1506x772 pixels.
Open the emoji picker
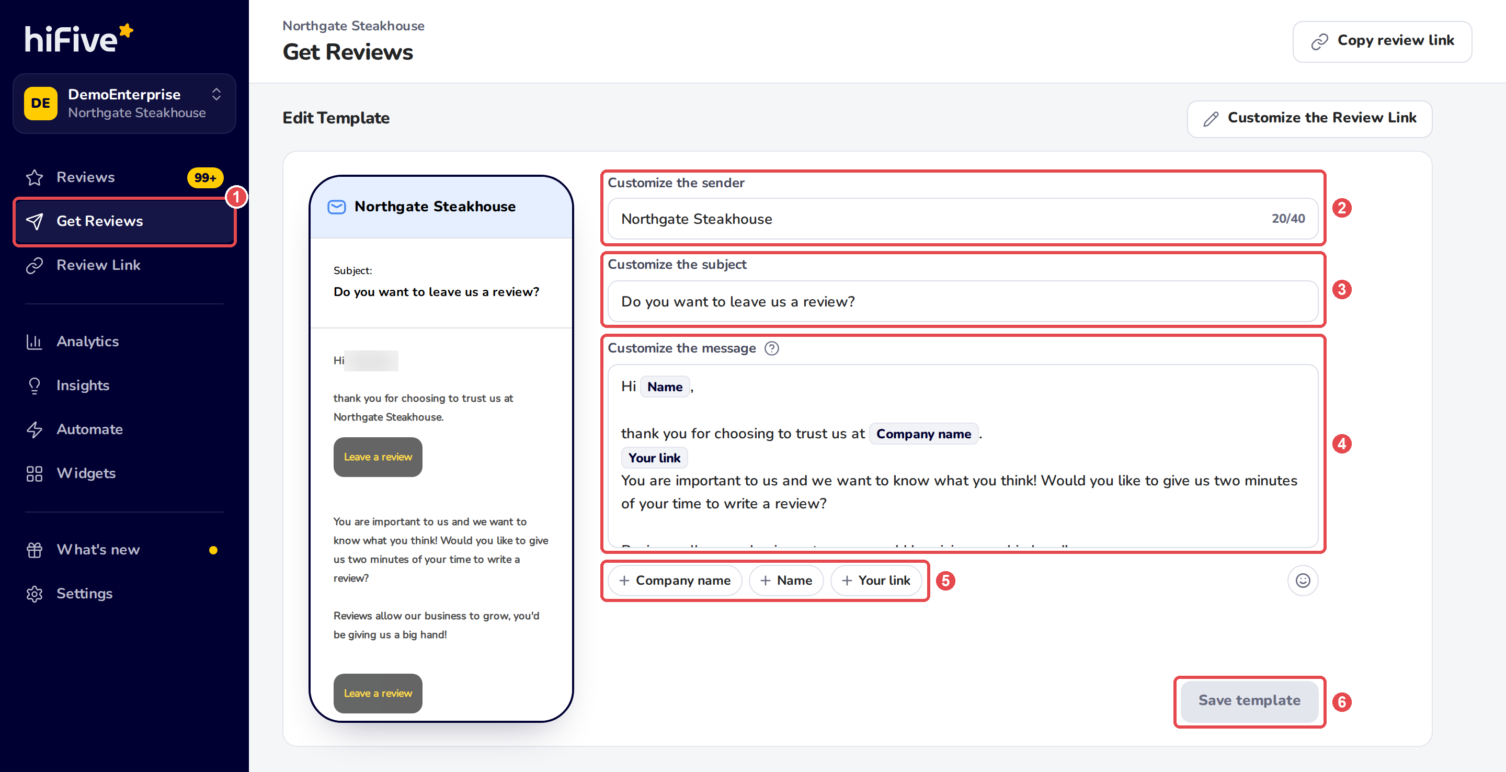[x=1303, y=581]
